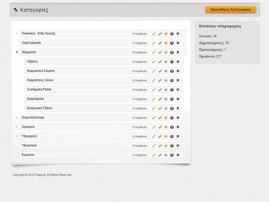Screen dimensions: 269x202
Task: Remove the Εργαλεία category via the X icon
Action: (x=178, y=155)
